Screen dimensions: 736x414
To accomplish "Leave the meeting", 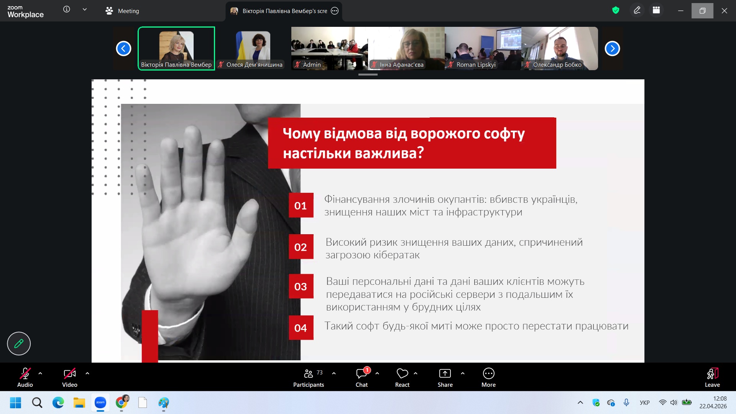I will coord(712,378).
